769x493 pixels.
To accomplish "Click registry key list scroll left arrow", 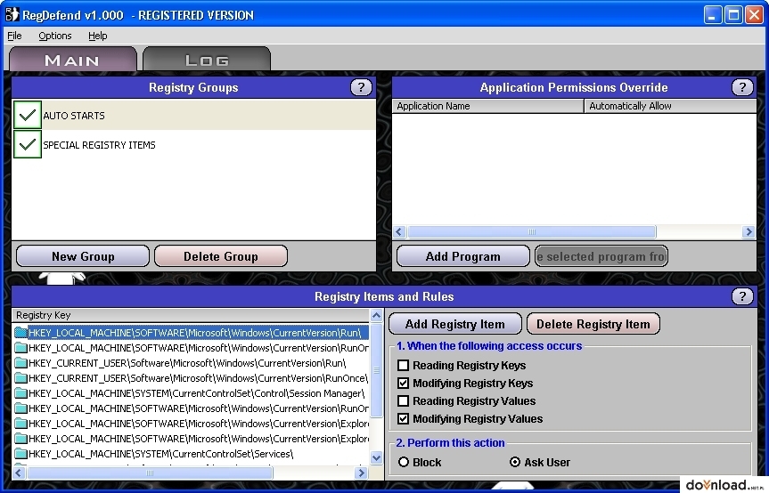I will pos(19,473).
